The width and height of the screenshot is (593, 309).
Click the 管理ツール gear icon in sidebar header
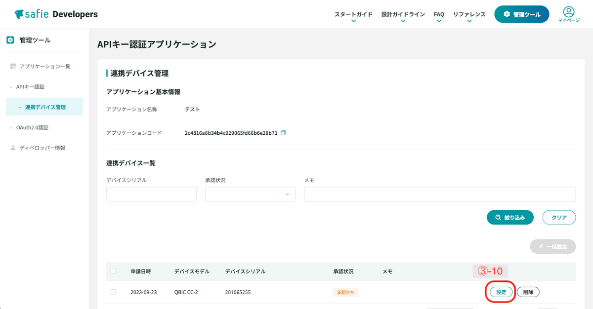pos(10,40)
